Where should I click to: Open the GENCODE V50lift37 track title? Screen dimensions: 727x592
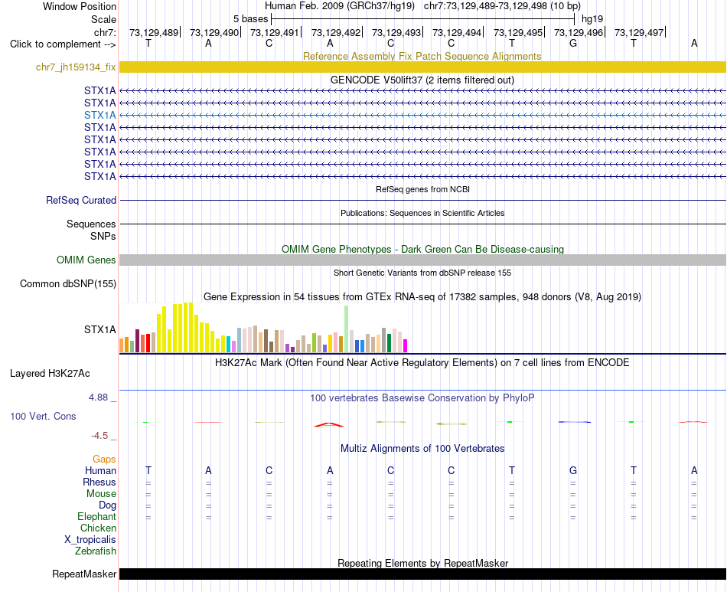422,80
